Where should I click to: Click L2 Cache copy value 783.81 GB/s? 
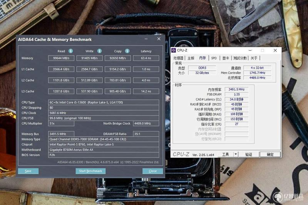pos(118,80)
